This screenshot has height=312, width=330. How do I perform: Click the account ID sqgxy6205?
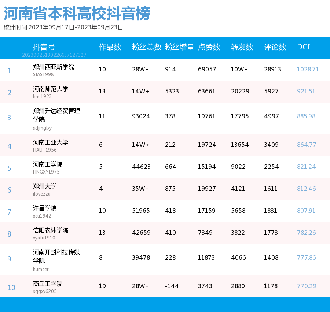click(45, 291)
